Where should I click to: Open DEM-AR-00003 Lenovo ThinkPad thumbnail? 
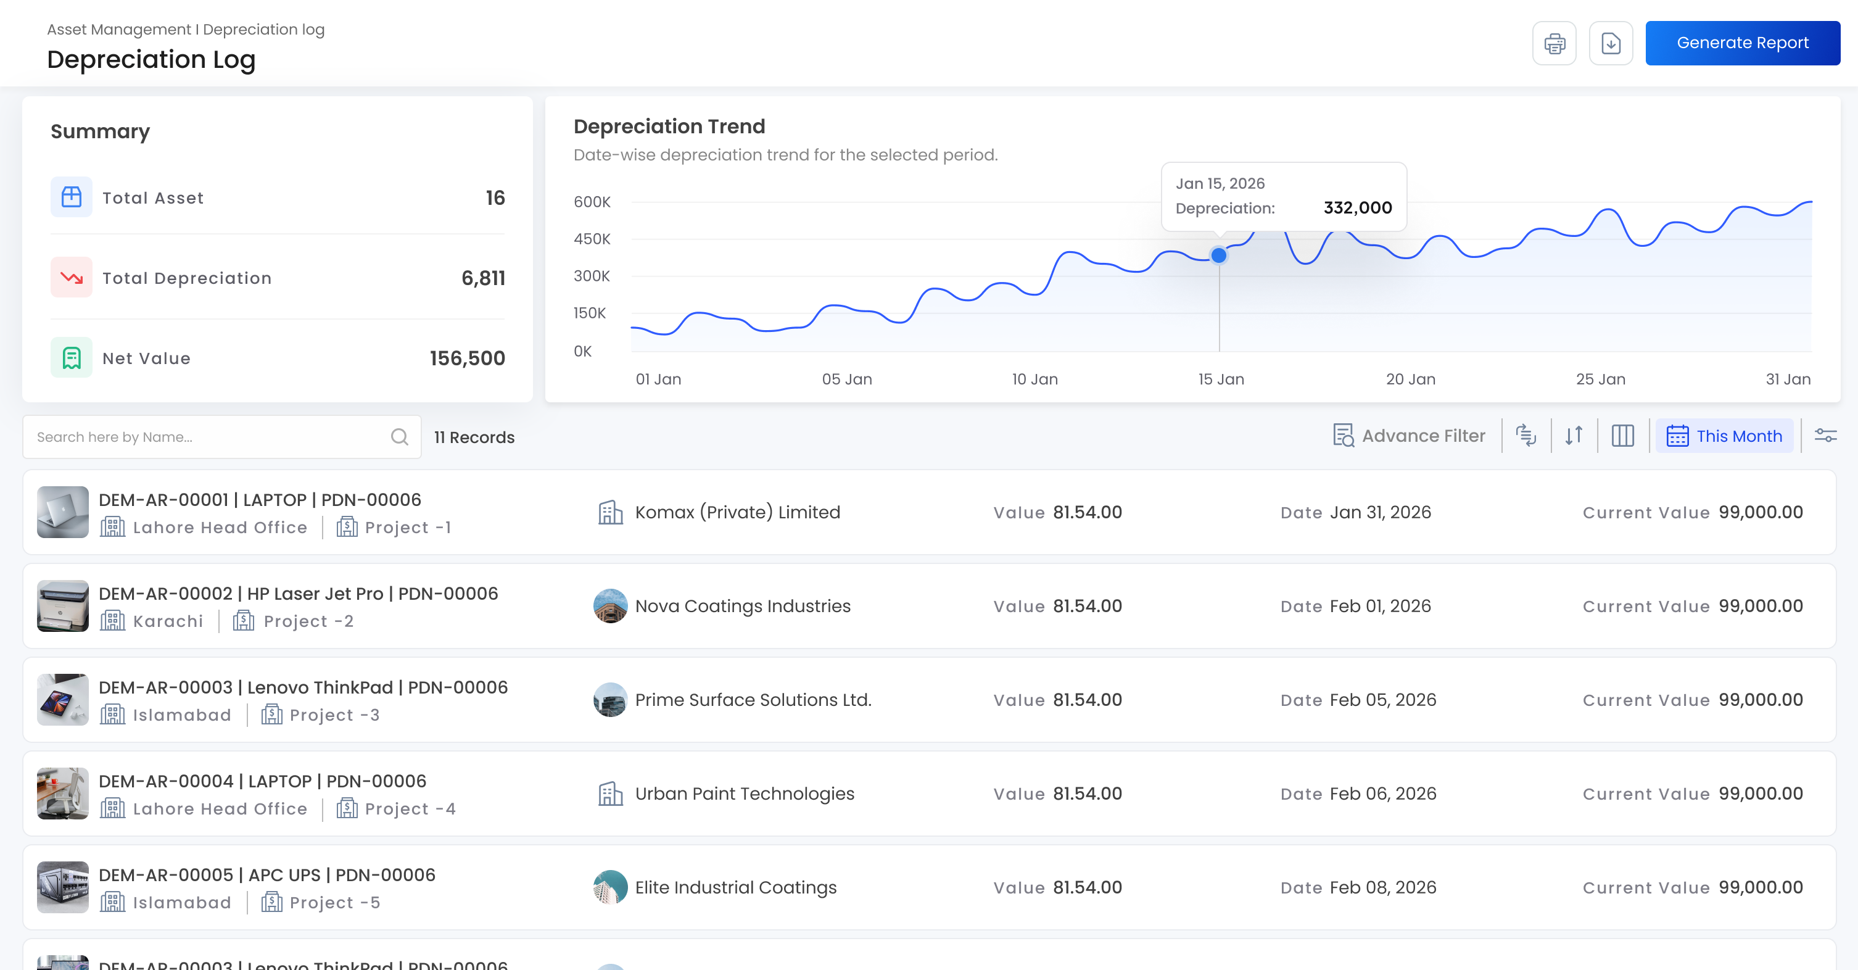(63, 699)
